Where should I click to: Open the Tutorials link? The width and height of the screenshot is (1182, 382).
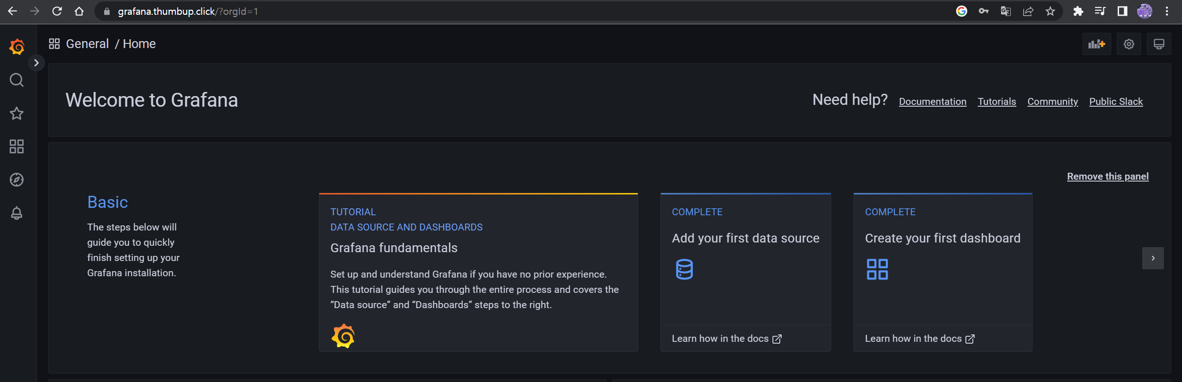pyautogui.click(x=997, y=102)
